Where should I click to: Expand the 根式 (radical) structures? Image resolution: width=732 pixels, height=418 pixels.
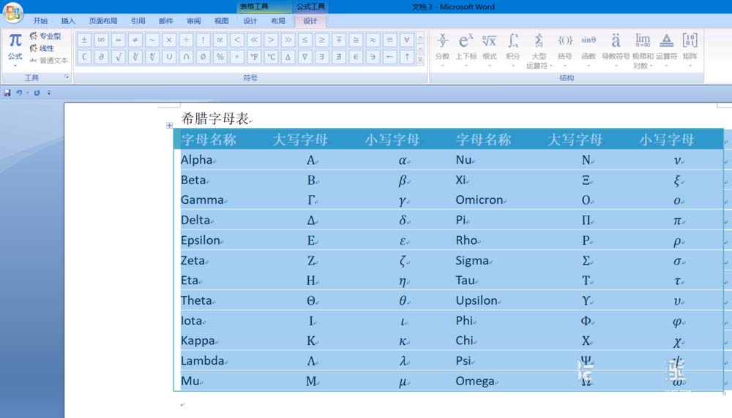pyautogui.click(x=489, y=50)
